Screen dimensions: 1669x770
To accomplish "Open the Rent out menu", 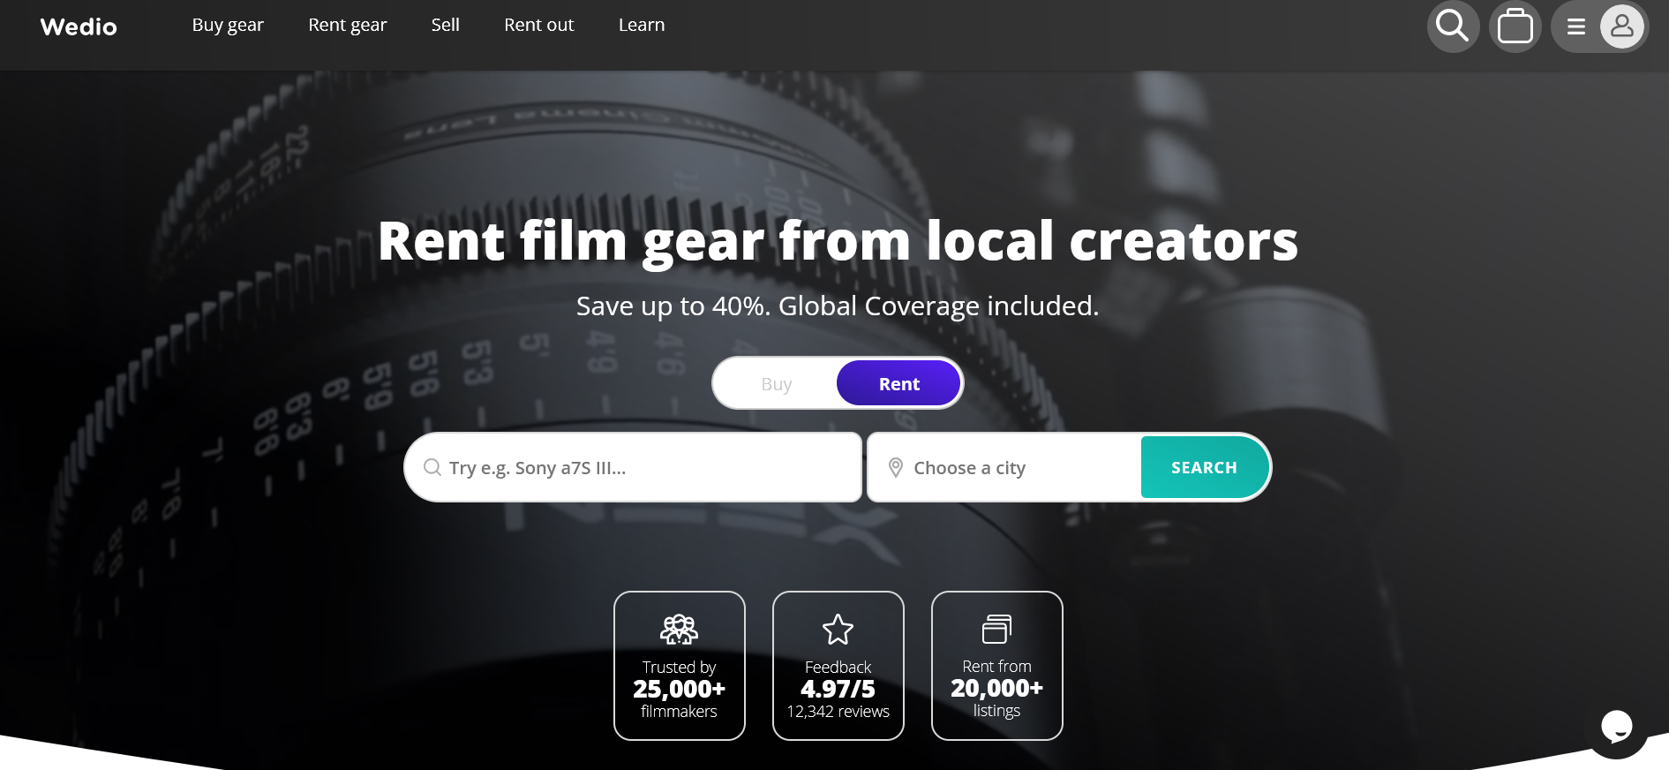I will (x=539, y=25).
